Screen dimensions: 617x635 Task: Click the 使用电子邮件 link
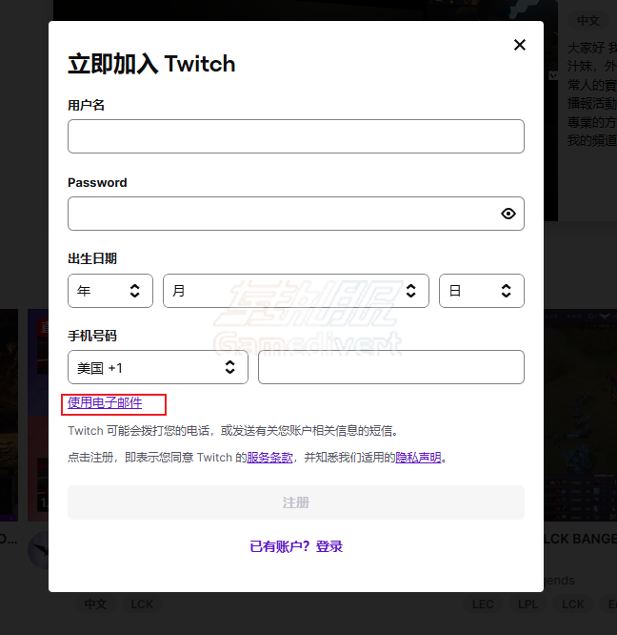[105, 403]
